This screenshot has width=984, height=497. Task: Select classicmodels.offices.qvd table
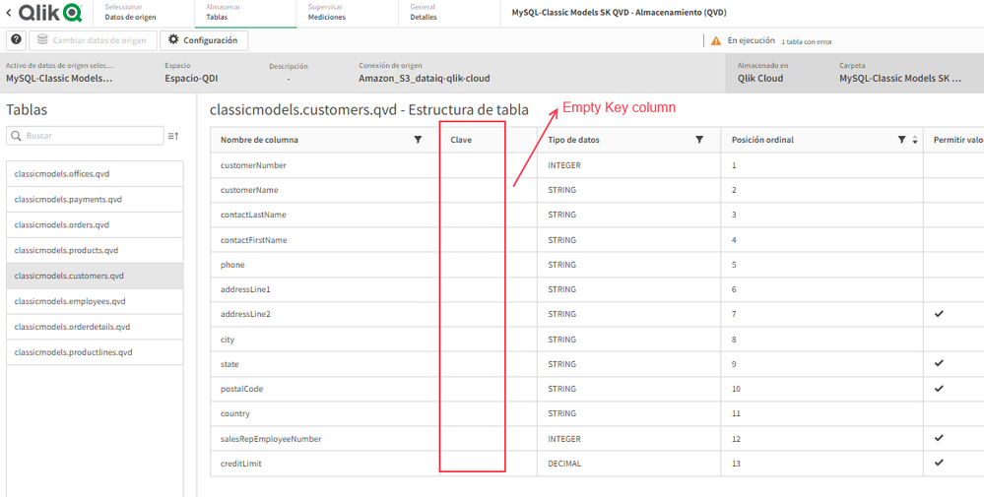(95, 173)
